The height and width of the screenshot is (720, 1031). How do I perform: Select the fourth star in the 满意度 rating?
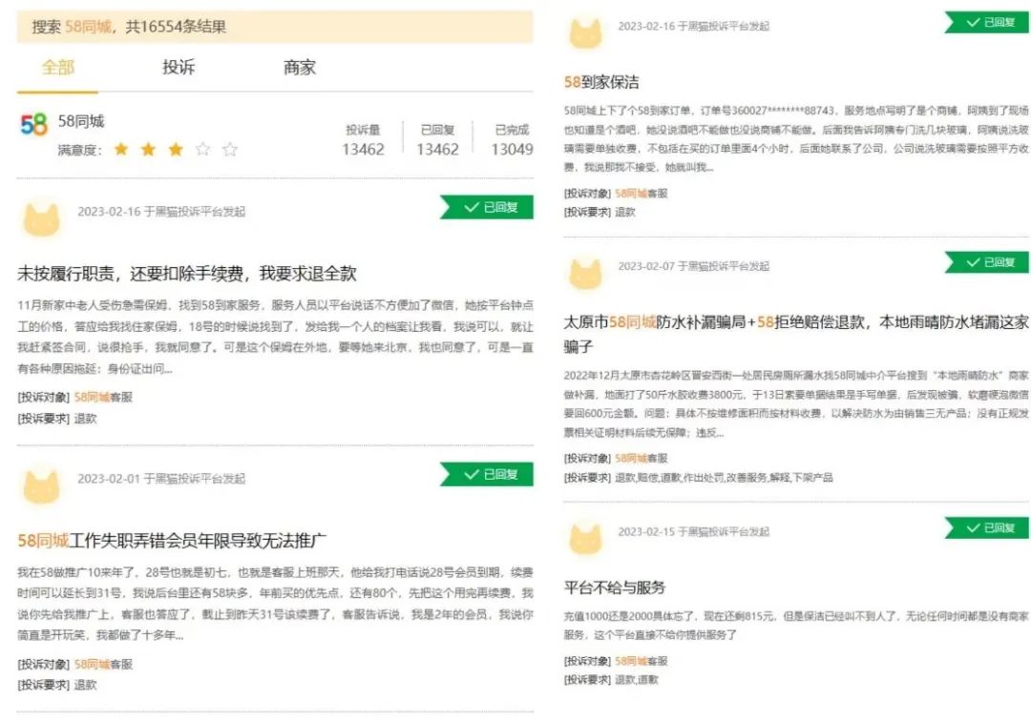click(x=204, y=150)
